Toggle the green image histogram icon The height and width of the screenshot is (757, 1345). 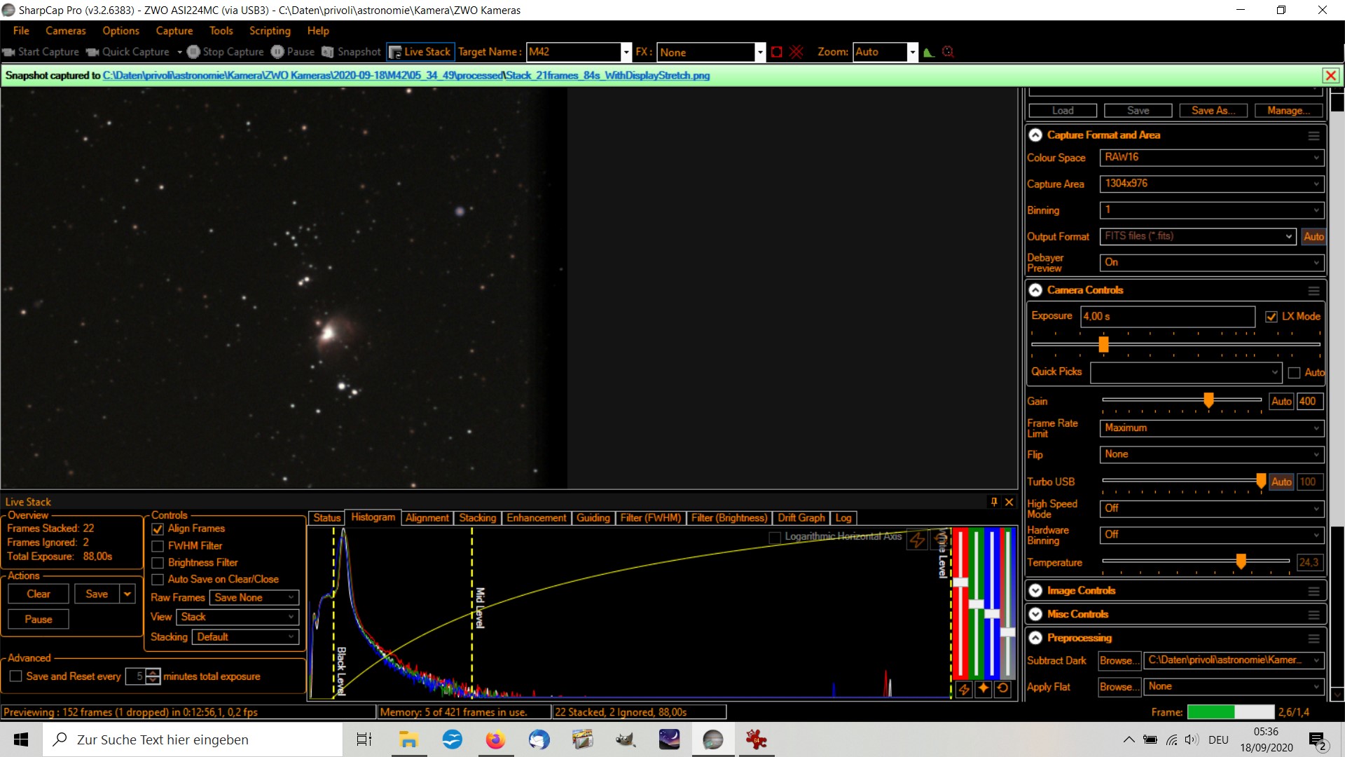click(x=929, y=52)
